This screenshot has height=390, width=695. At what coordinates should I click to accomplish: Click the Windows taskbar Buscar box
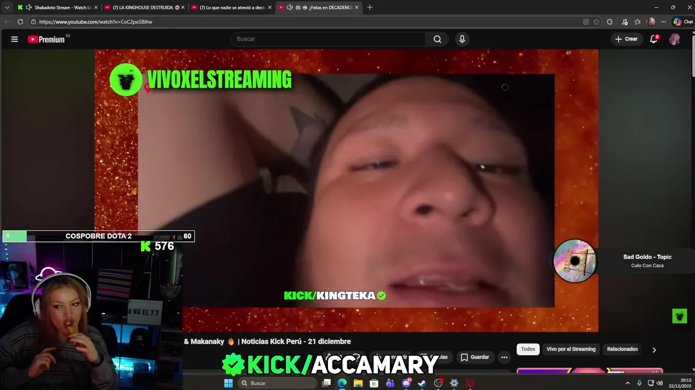coord(277,383)
